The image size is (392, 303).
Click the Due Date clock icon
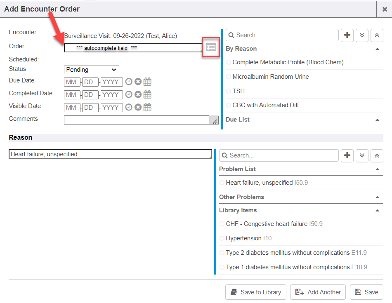129,82
